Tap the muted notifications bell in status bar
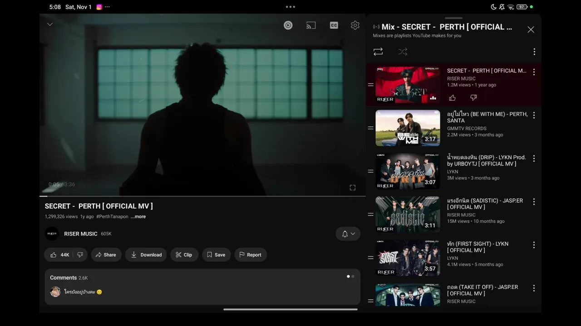Screen dimensions: 581x326 (502, 7)
